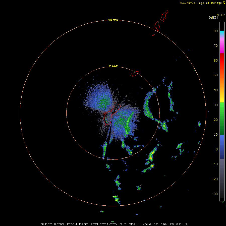This screenshot has height=226, width=226.
Task: Click the 40 dBZ scale value
Action: 216,90
